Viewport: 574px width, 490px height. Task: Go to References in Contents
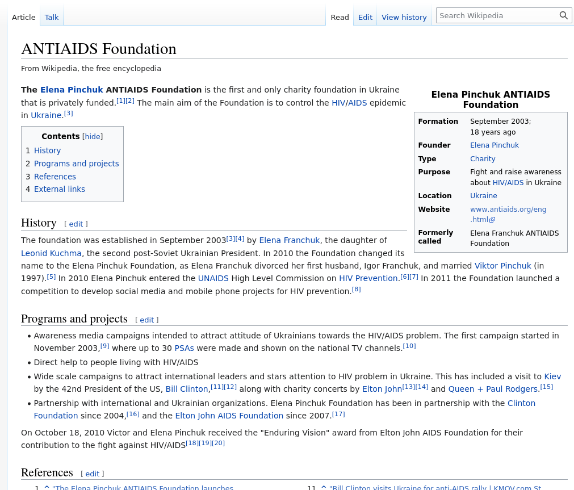point(55,177)
